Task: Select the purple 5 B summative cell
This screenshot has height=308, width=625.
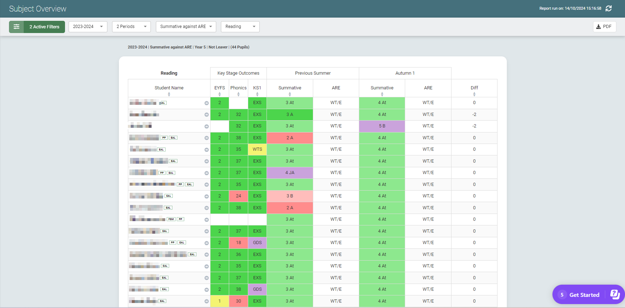Action: click(382, 126)
